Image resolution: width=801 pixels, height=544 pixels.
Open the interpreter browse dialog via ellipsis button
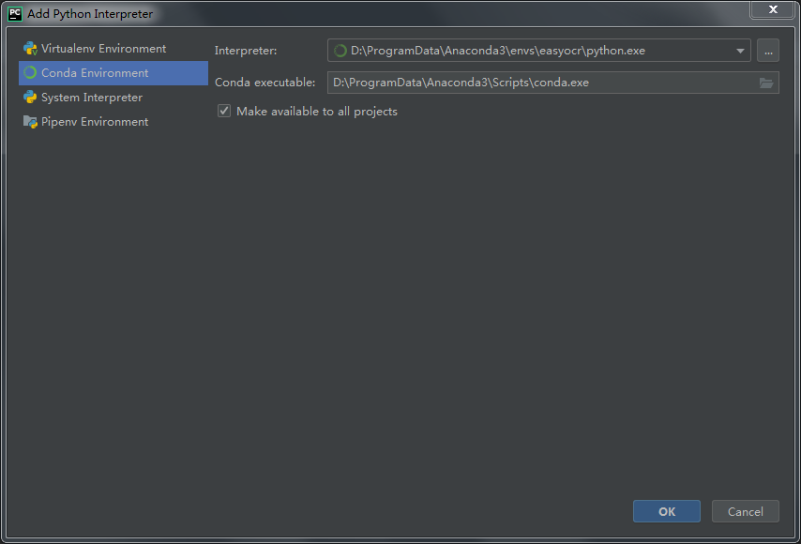768,50
